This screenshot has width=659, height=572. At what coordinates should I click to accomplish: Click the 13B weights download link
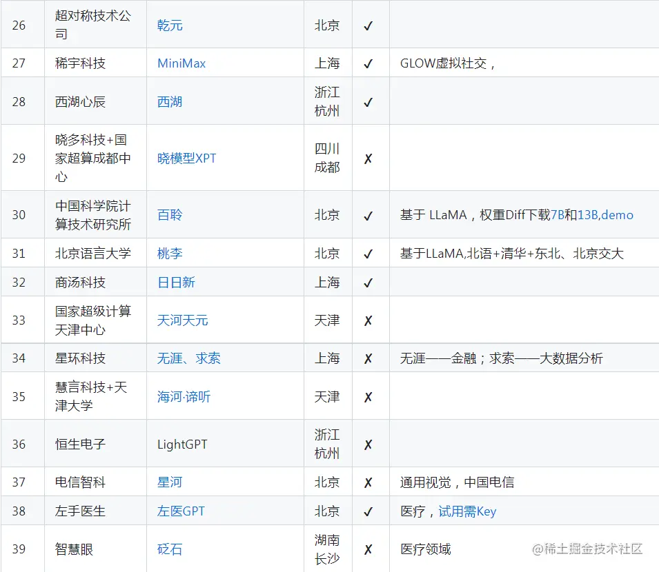[588, 214]
